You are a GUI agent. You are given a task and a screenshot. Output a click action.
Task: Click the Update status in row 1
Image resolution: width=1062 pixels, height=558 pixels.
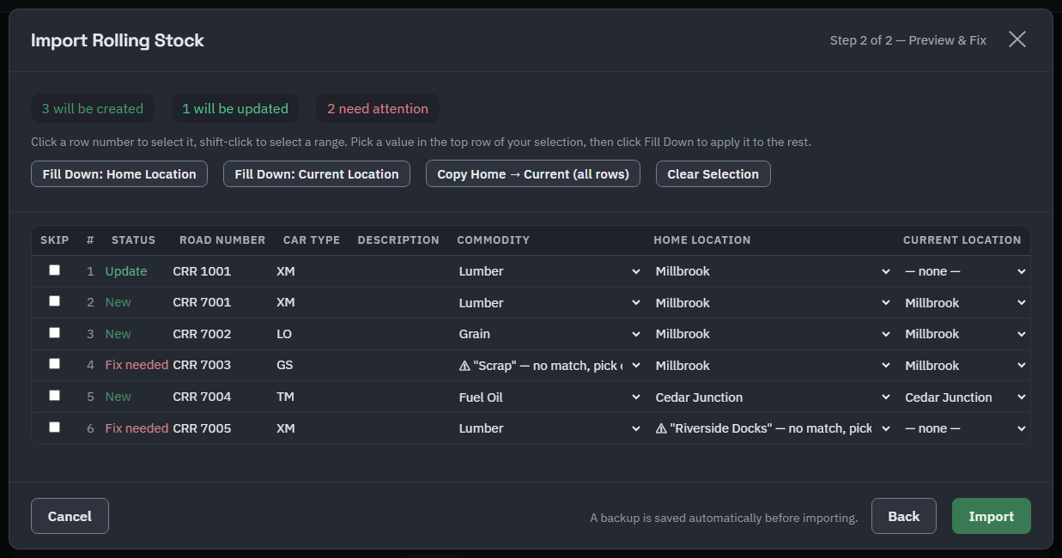point(126,271)
